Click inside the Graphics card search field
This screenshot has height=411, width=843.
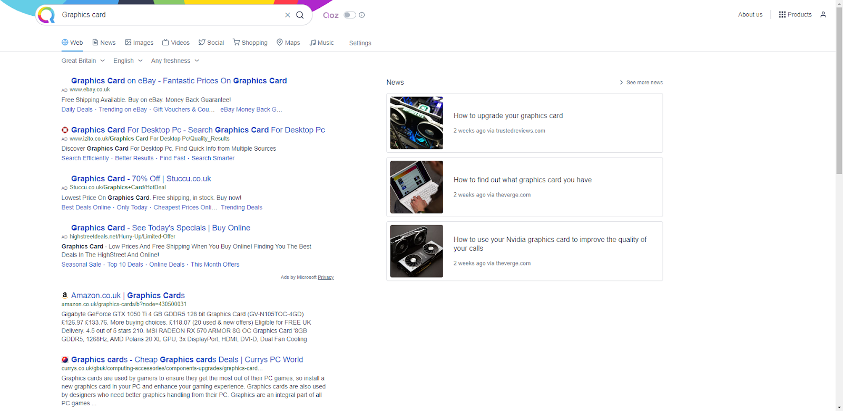[x=171, y=15]
